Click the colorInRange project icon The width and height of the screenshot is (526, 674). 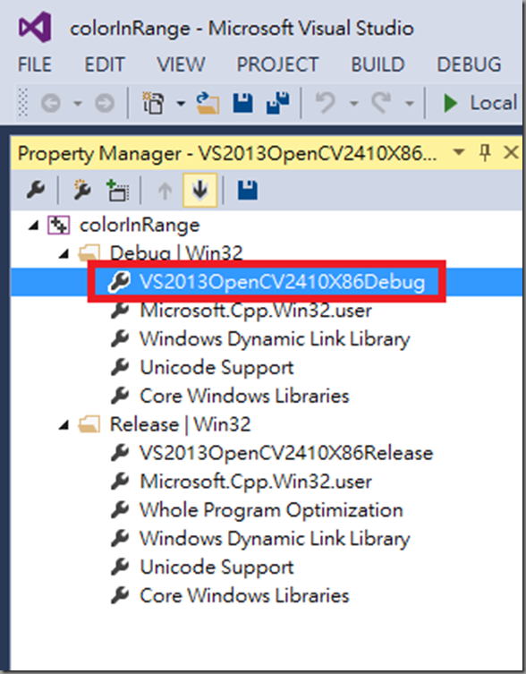coord(59,225)
